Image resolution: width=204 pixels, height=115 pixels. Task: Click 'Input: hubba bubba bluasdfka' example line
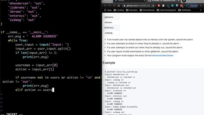121,107
